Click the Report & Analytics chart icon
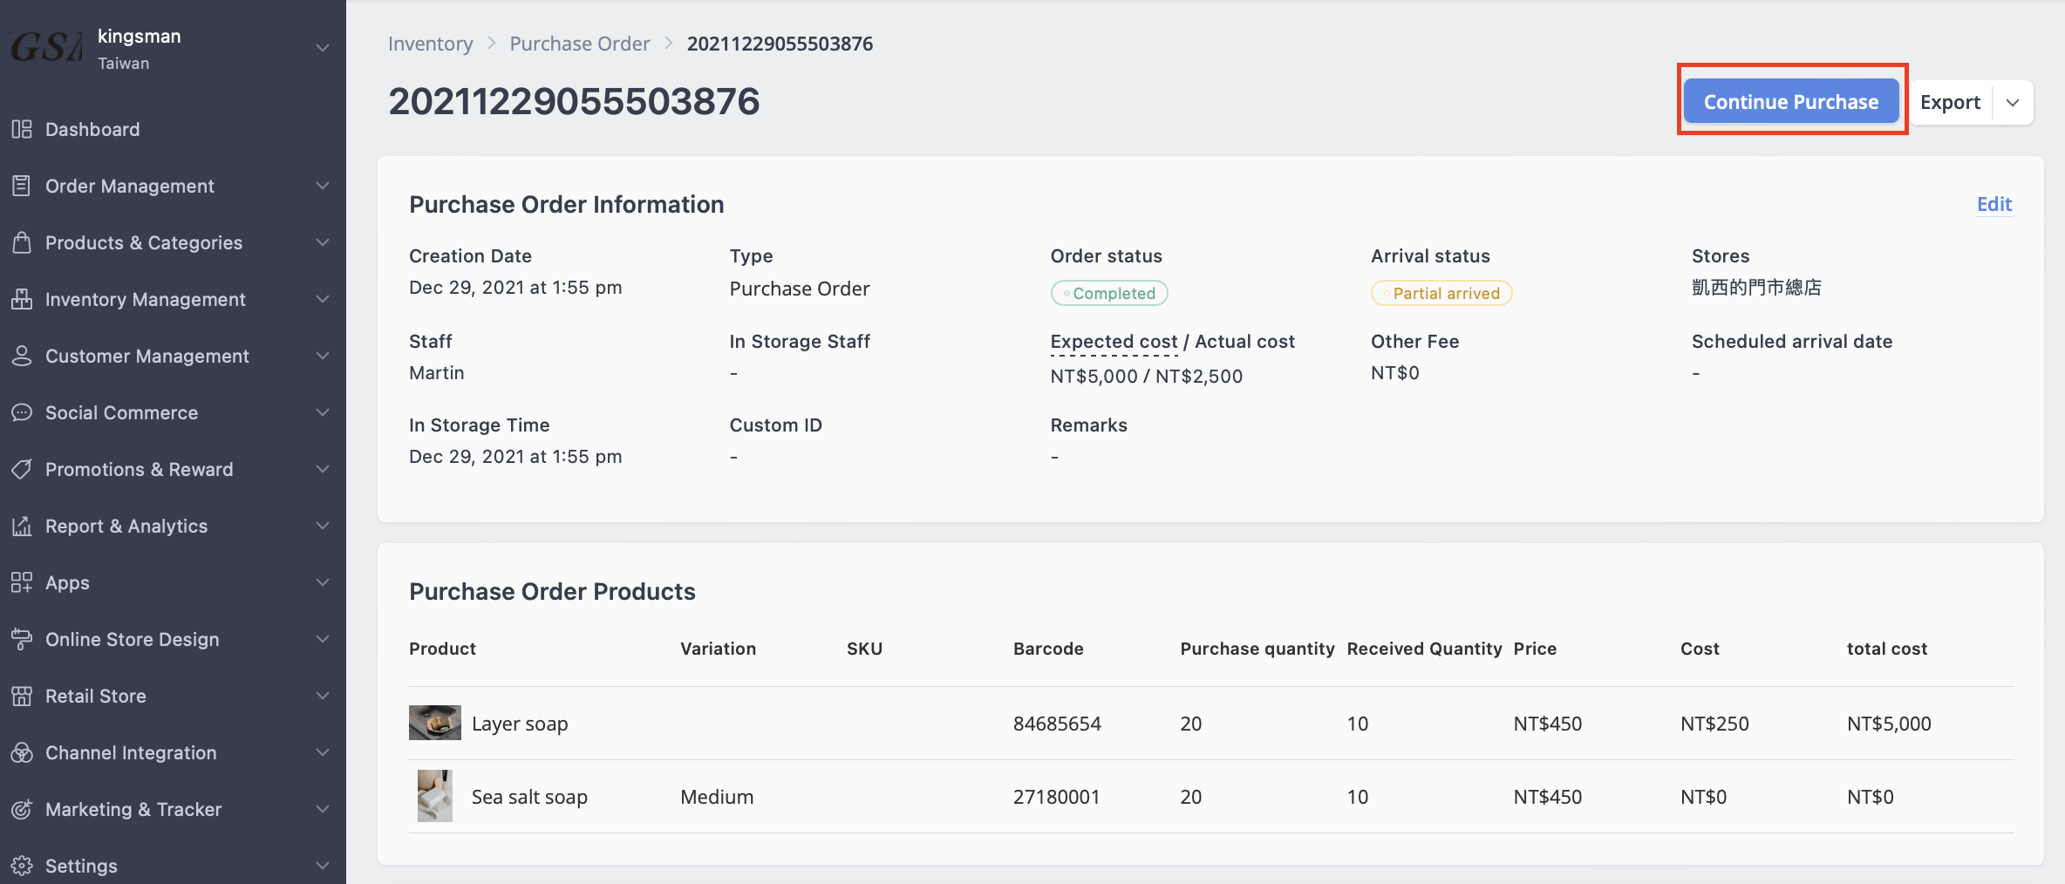Viewport: 2065px width, 884px height. point(22,526)
